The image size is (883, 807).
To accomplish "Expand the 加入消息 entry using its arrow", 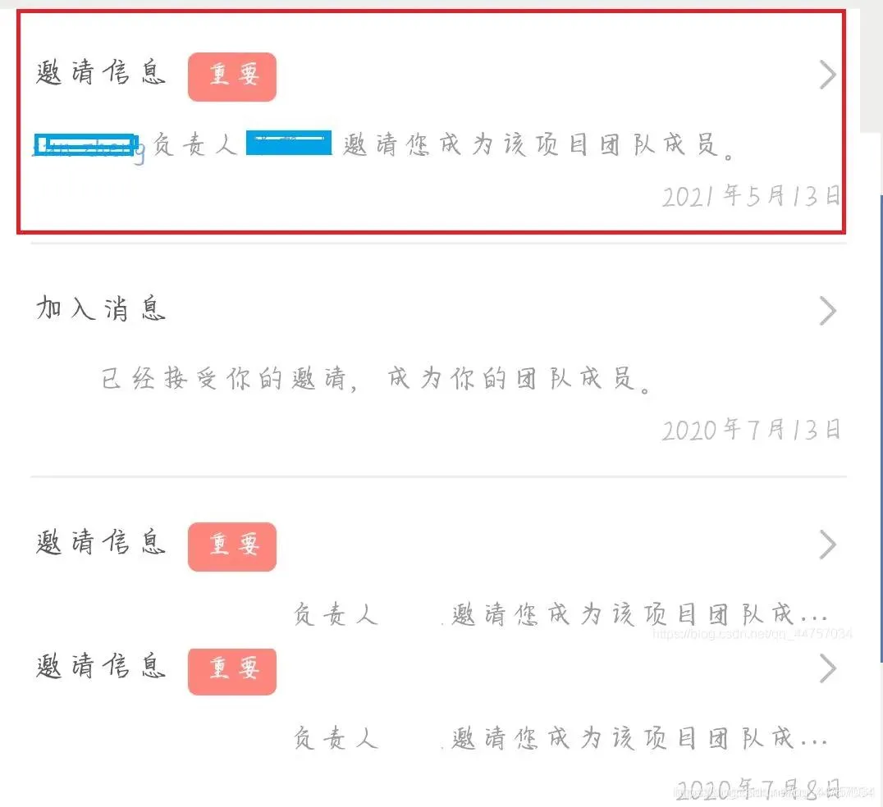I will (x=827, y=311).
